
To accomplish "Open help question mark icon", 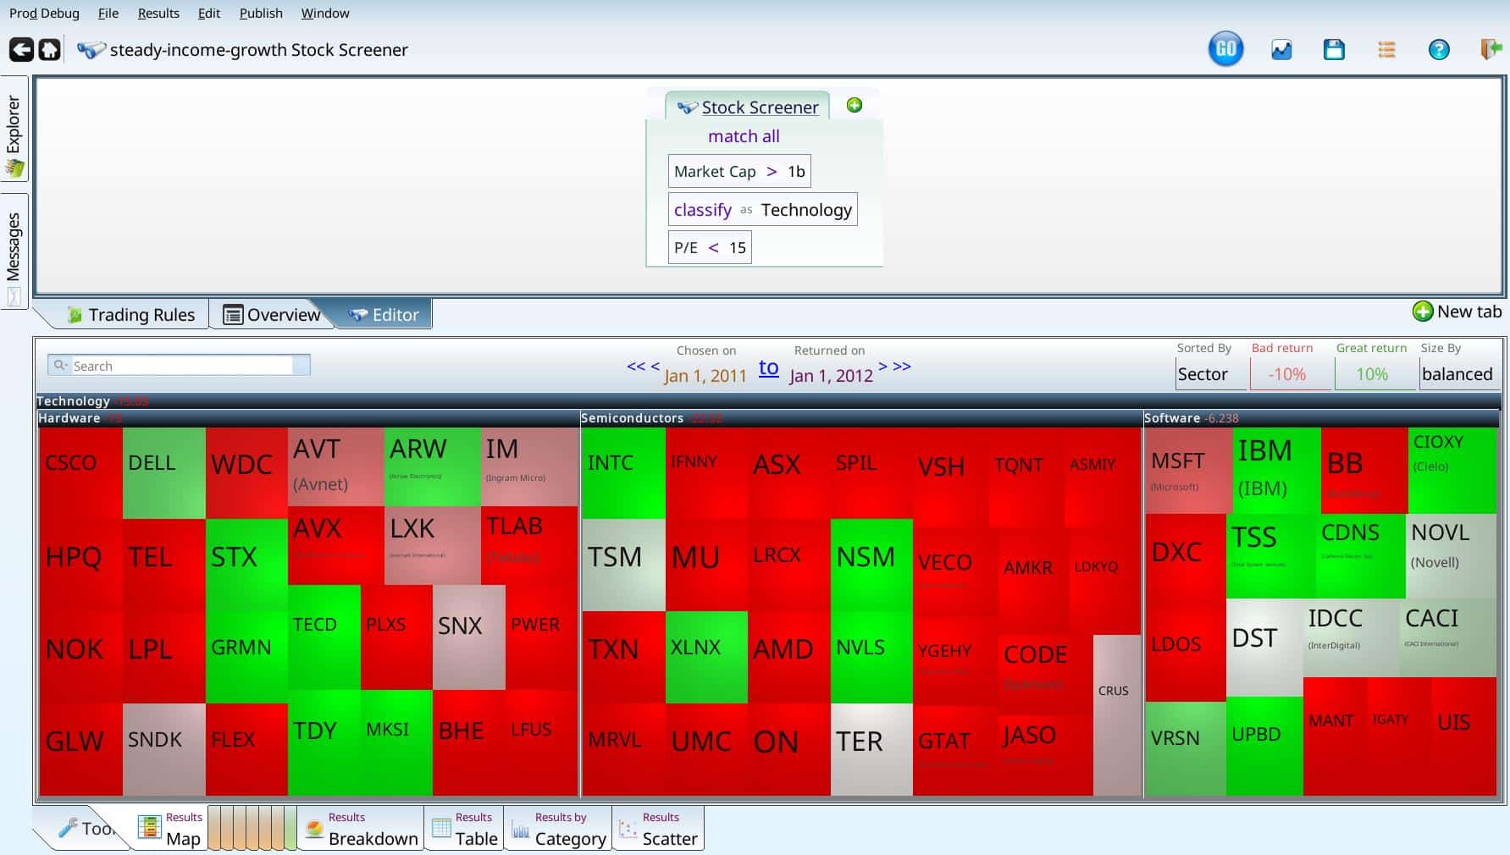I will (1439, 50).
